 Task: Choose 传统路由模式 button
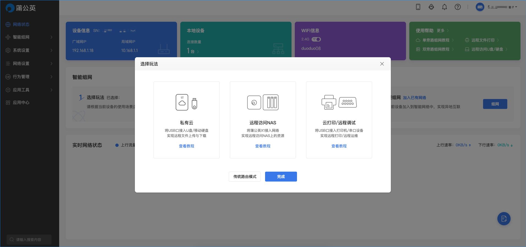click(245, 177)
